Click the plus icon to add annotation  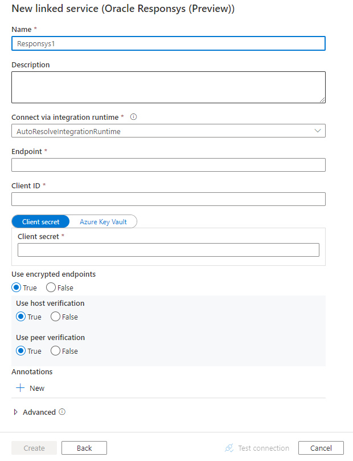coord(20,388)
